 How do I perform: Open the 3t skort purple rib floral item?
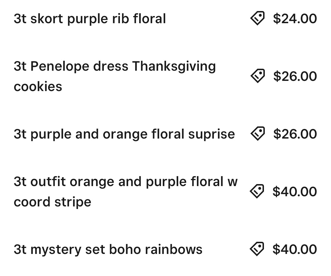pyautogui.click(x=90, y=19)
